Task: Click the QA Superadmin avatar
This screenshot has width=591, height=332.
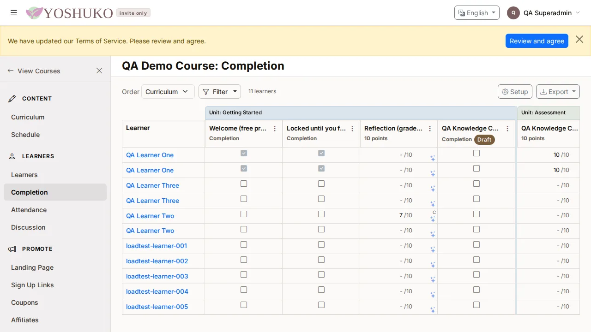Action: click(513, 13)
